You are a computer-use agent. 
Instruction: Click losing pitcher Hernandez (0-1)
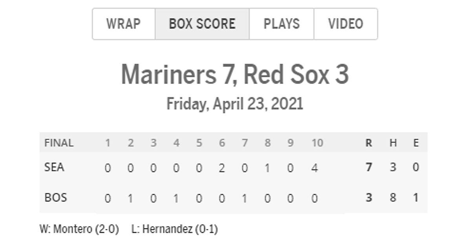click(x=175, y=229)
